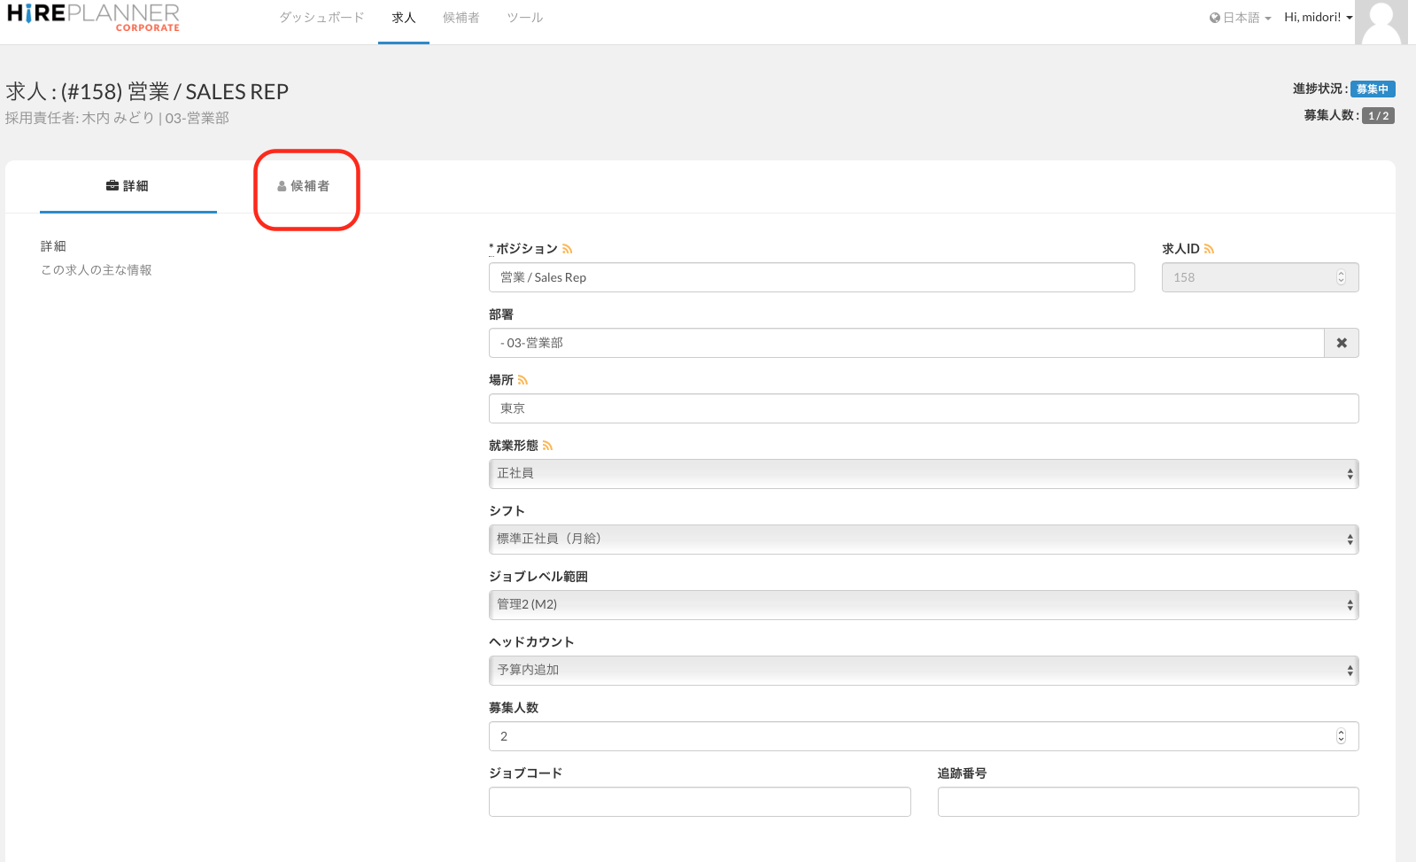Screen dimensions: 1416x862
Task: Click the RSS icon beside ポジション label
Action: [x=568, y=250]
